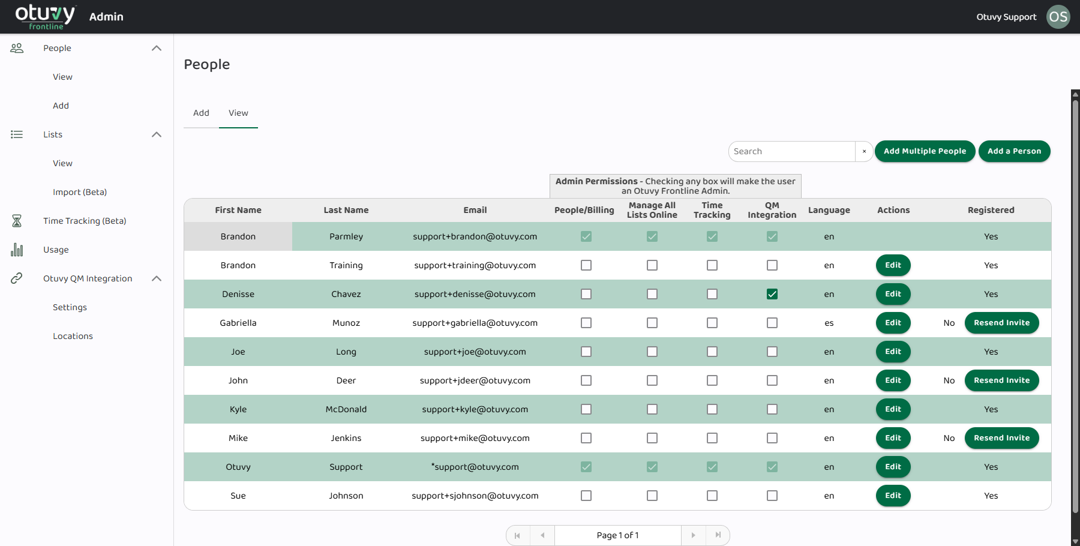Enable Time Tracking for Mike Jenkins
Image resolution: width=1080 pixels, height=546 pixels.
(712, 438)
